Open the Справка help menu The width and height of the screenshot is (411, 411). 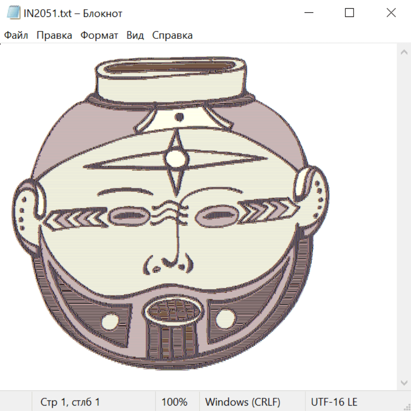click(x=172, y=35)
